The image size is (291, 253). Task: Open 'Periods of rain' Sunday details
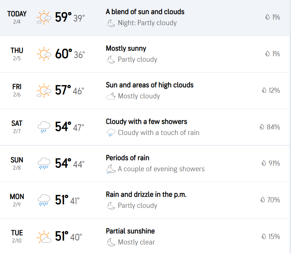(127, 158)
